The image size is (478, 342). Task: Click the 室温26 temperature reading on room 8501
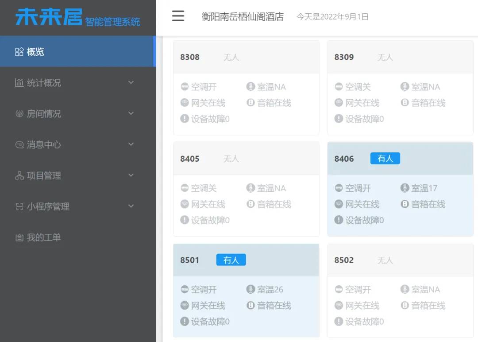click(x=269, y=289)
